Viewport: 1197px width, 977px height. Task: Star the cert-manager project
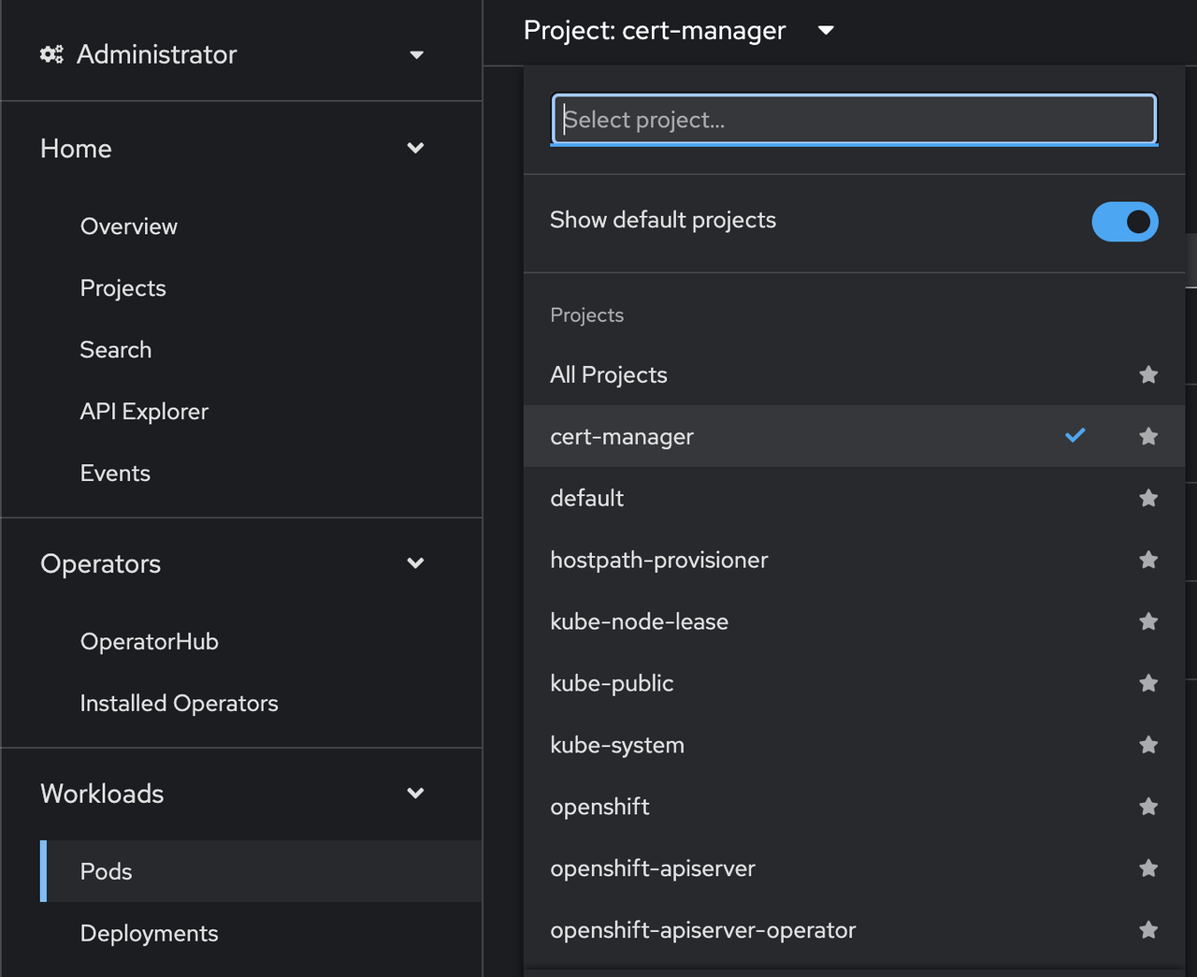click(1148, 436)
